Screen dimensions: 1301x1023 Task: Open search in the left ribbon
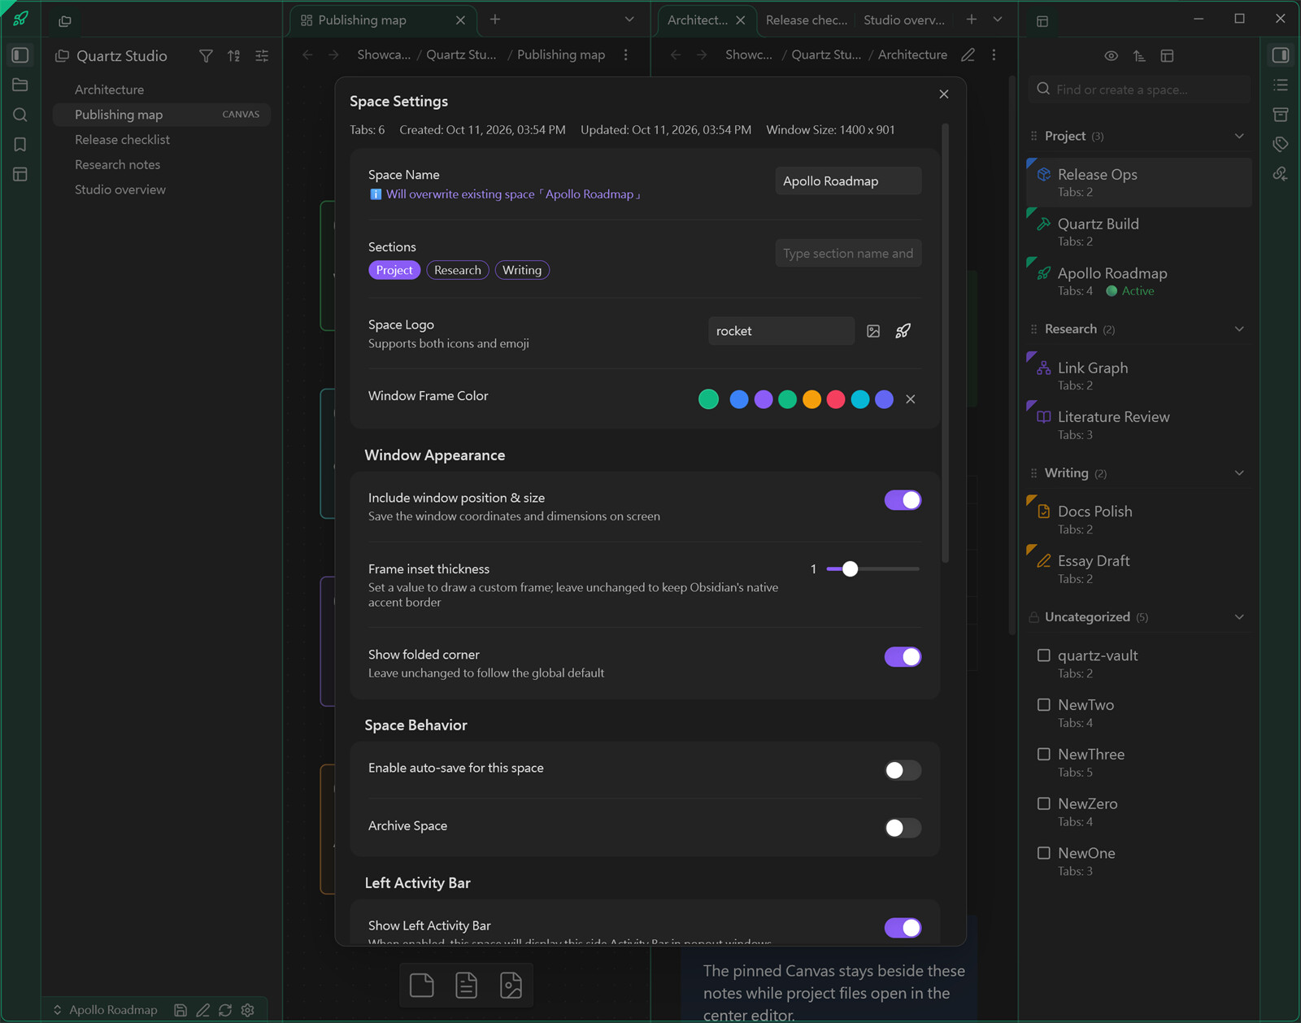20,115
